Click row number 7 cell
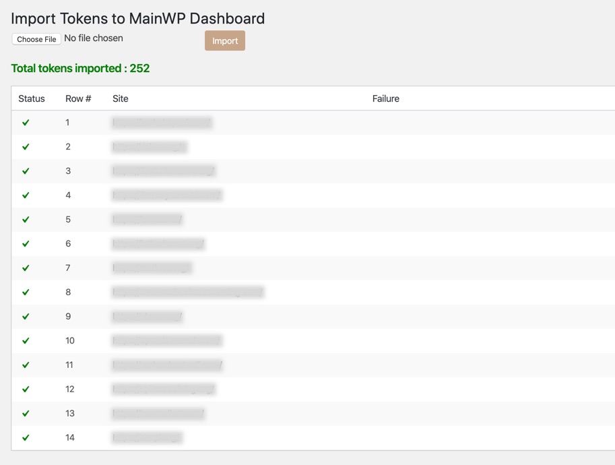The height and width of the screenshot is (465, 615). tap(68, 268)
